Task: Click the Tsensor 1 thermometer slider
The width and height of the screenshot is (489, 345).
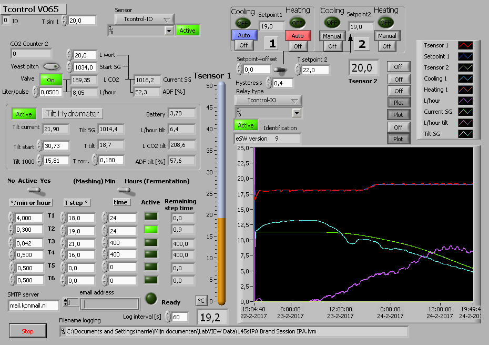Action: pos(221,218)
